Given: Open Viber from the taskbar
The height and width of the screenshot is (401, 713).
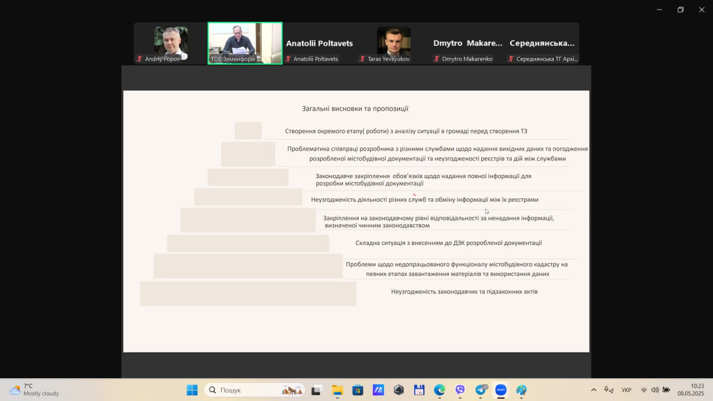Looking at the screenshot, I should tap(460, 390).
